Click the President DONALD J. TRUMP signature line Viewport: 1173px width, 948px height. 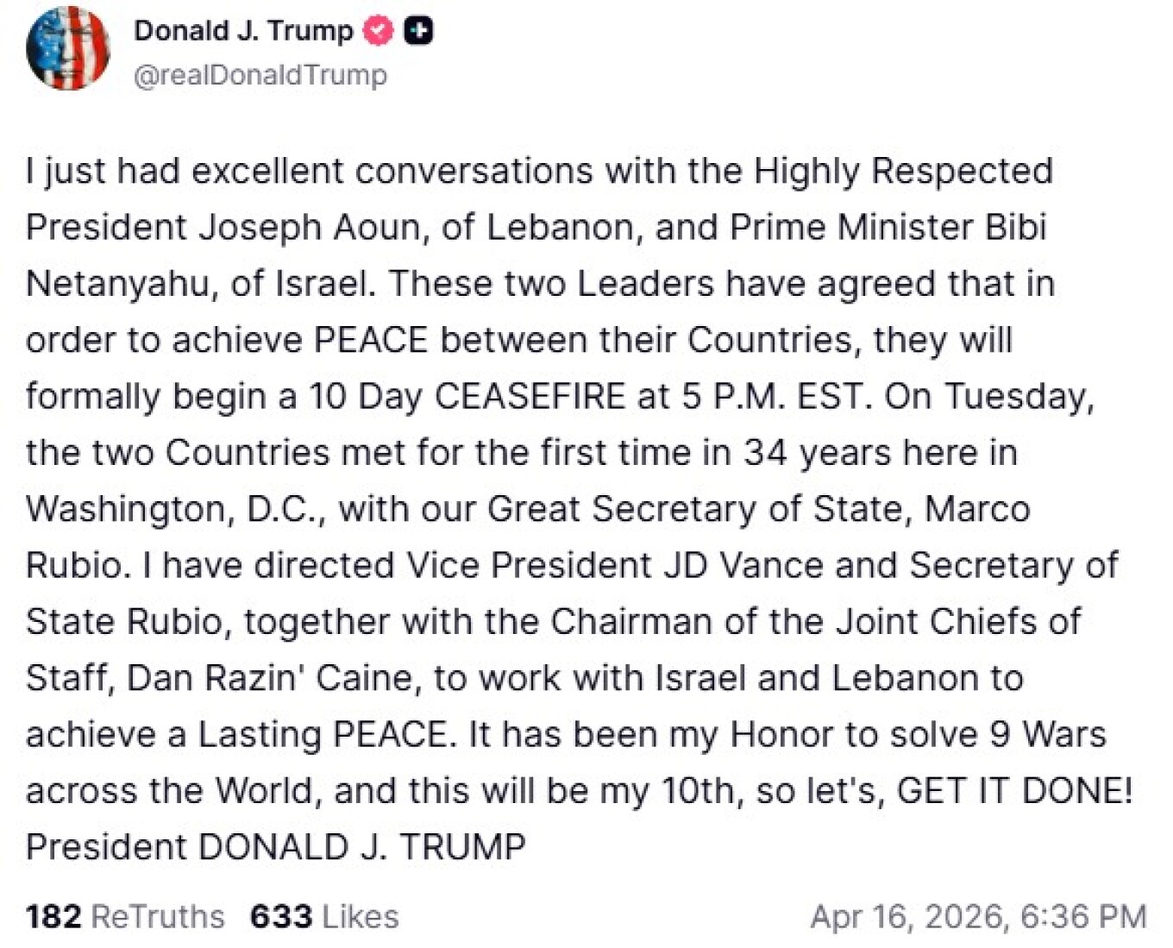tap(276, 847)
